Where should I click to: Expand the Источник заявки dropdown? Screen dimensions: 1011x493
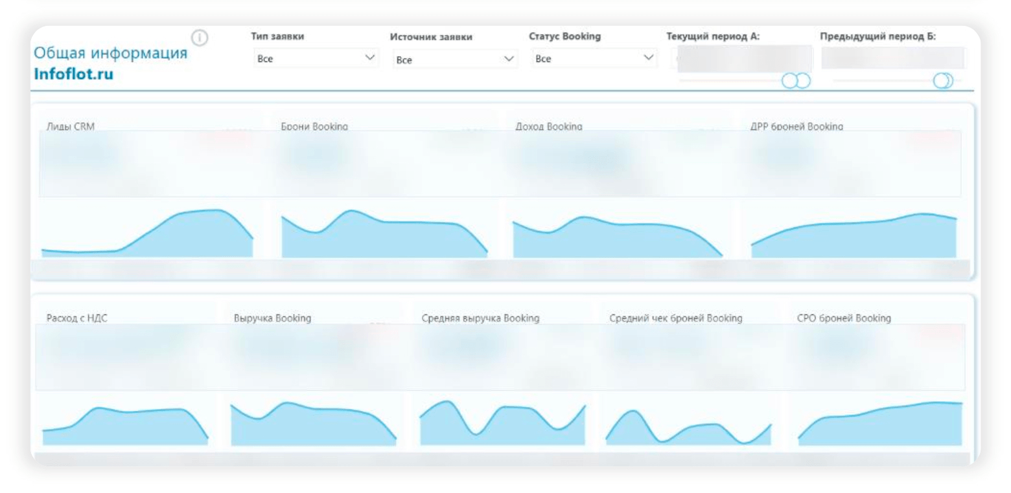tap(454, 60)
